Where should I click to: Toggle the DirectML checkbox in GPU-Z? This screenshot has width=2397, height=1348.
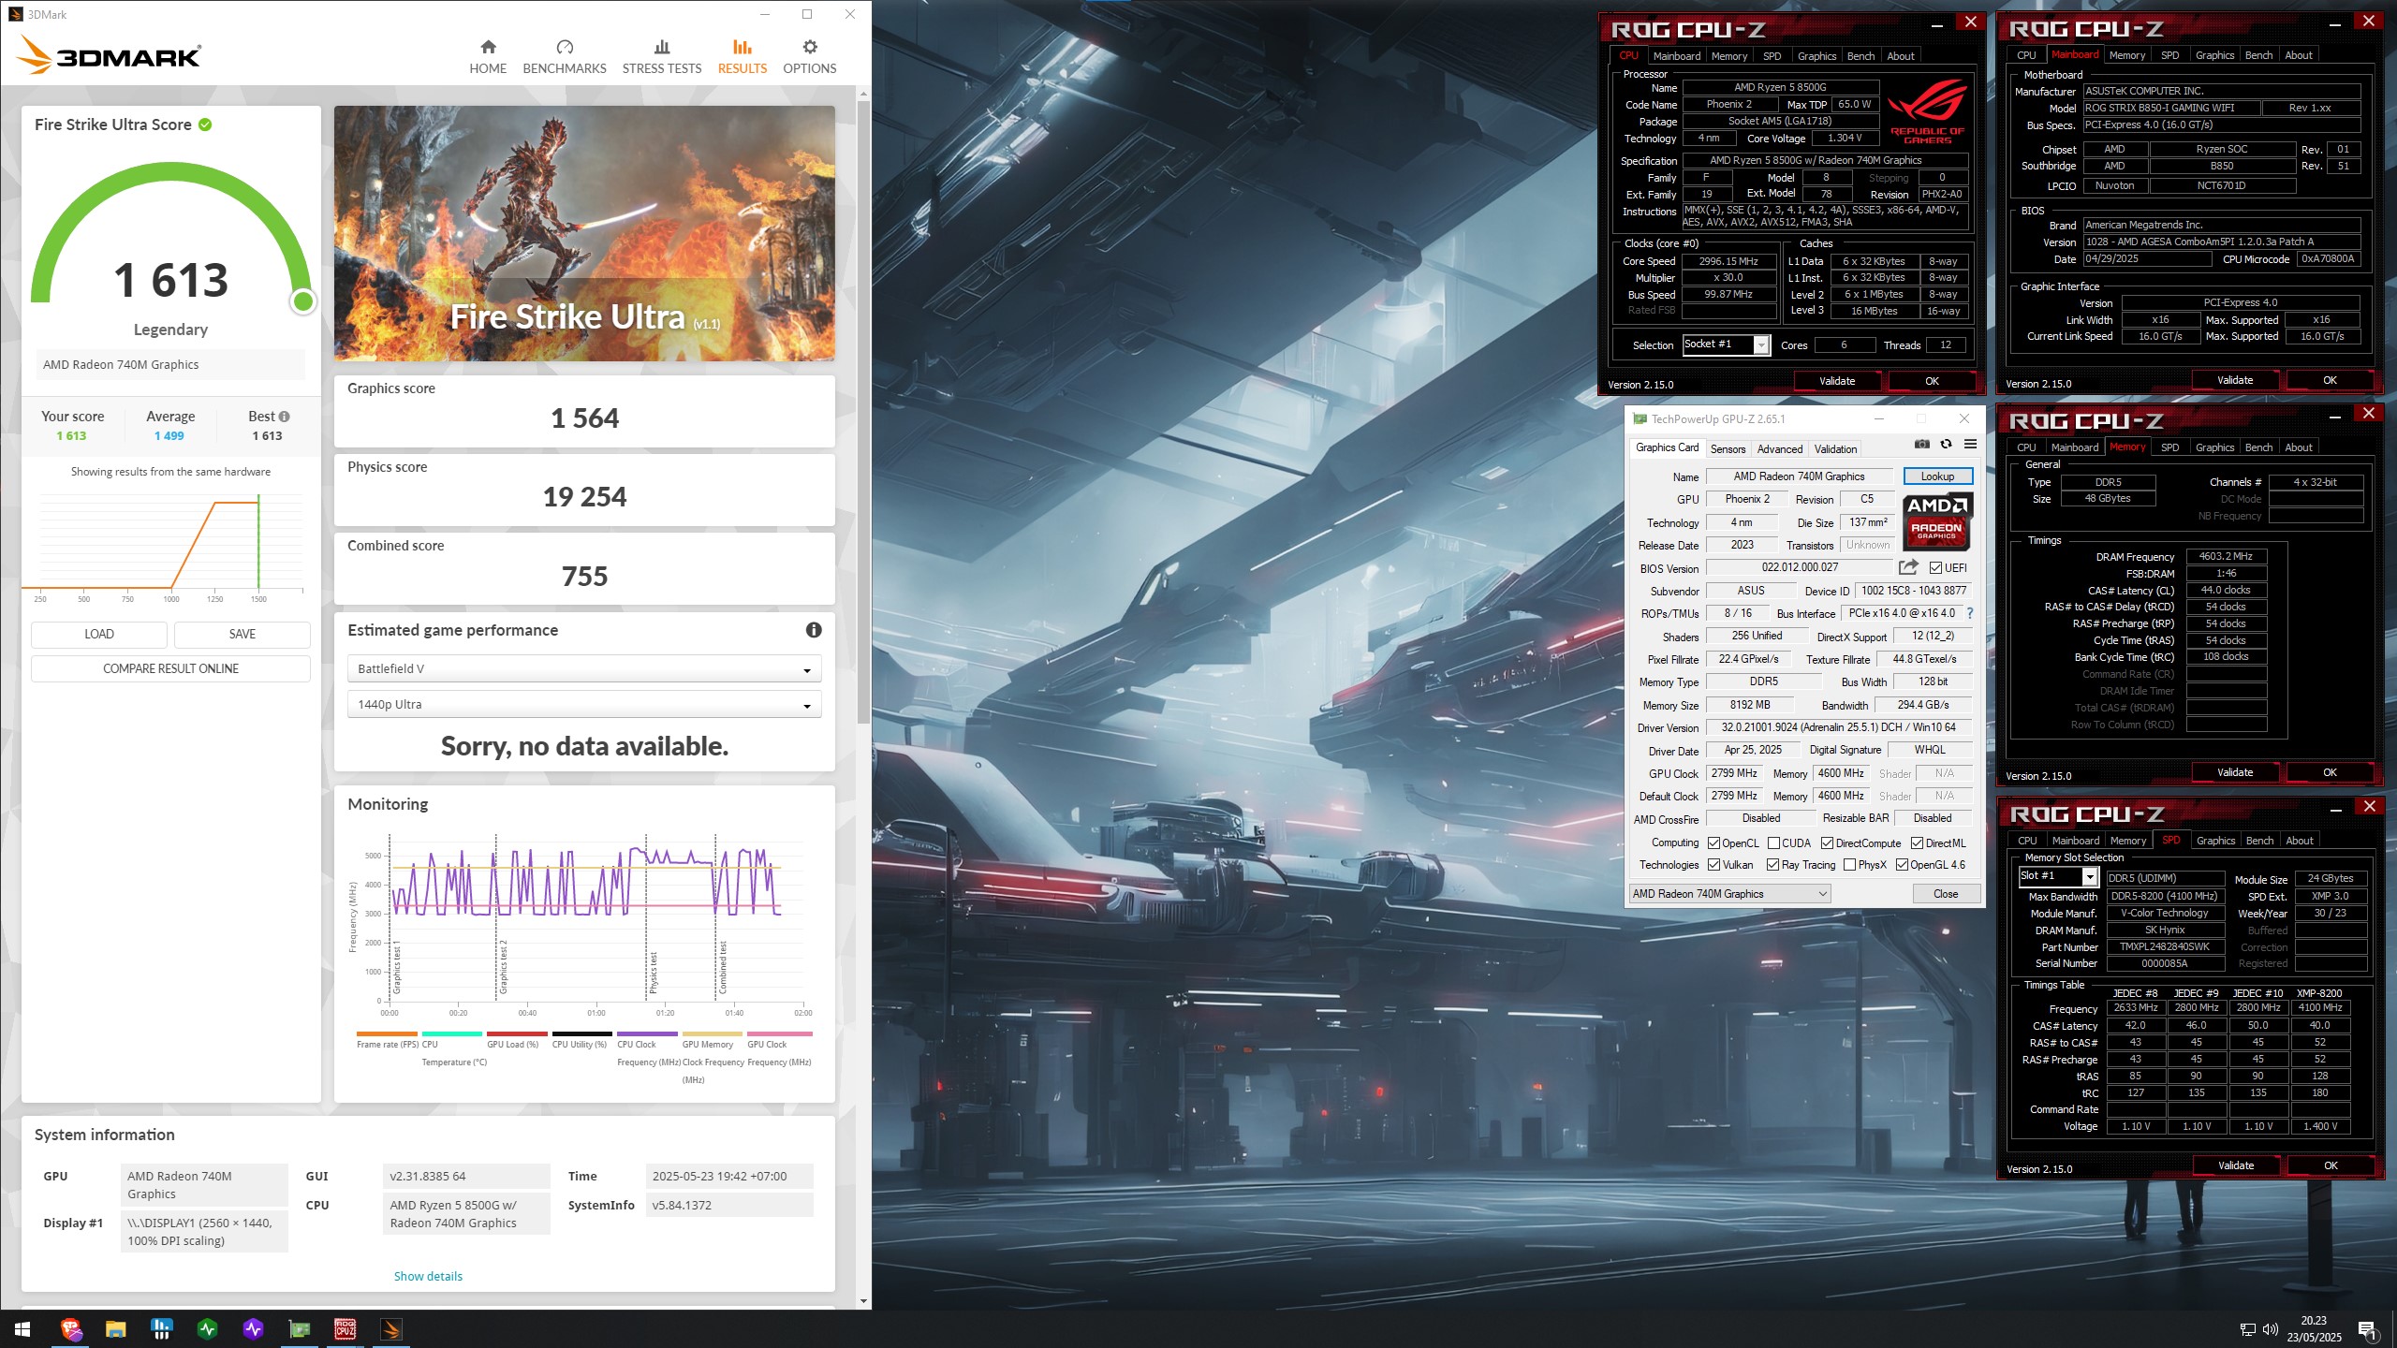point(1917,843)
